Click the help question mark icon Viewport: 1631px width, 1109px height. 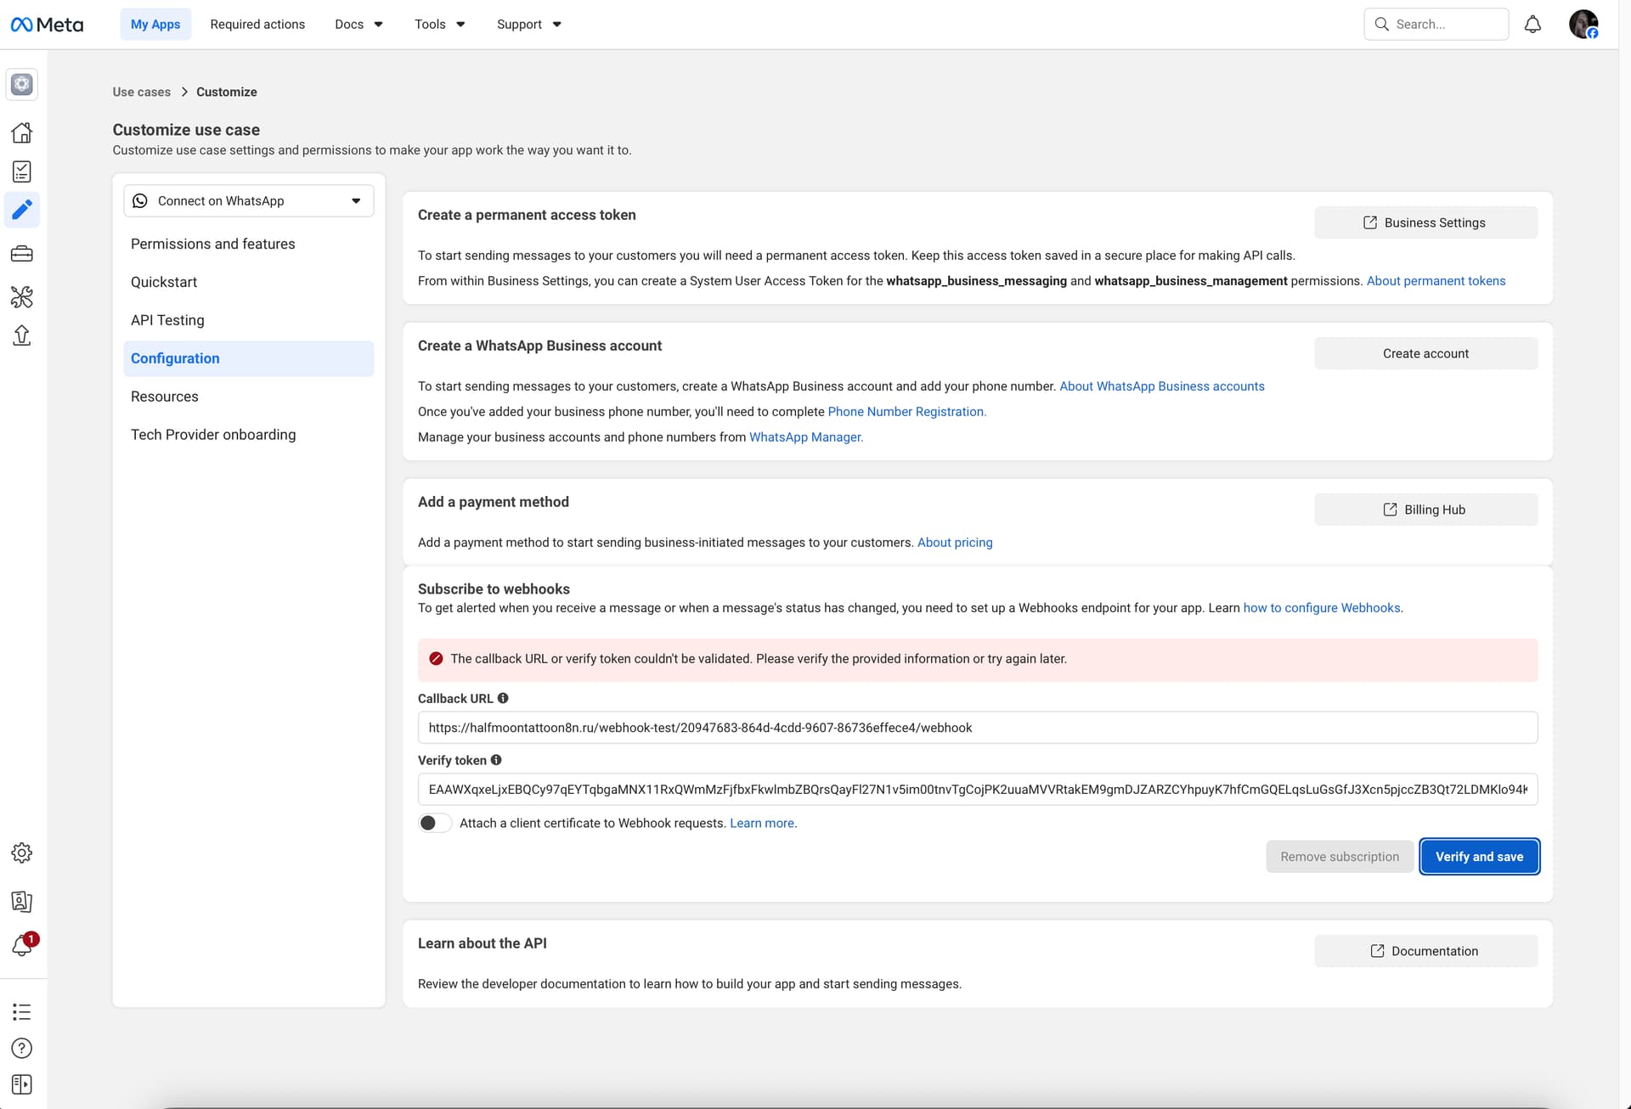pos(22,1048)
